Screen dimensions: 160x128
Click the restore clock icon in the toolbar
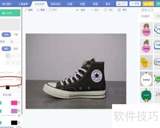(105, 10)
